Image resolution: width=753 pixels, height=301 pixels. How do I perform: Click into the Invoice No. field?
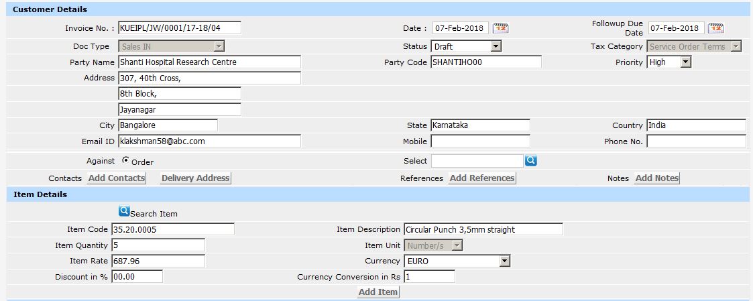tap(179, 28)
